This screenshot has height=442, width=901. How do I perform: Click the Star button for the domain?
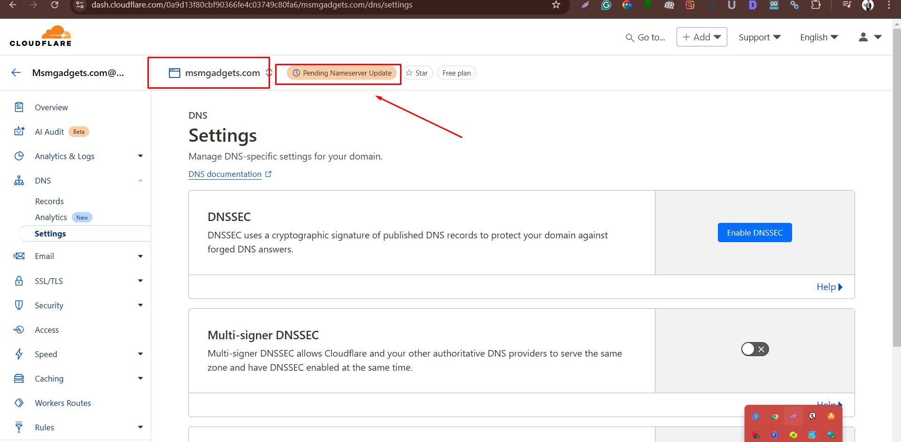417,73
